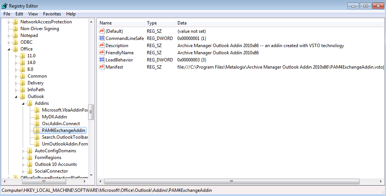Expand the AutoConfigDomains key
This screenshot has height=196, width=386.
tap(23, 151)
